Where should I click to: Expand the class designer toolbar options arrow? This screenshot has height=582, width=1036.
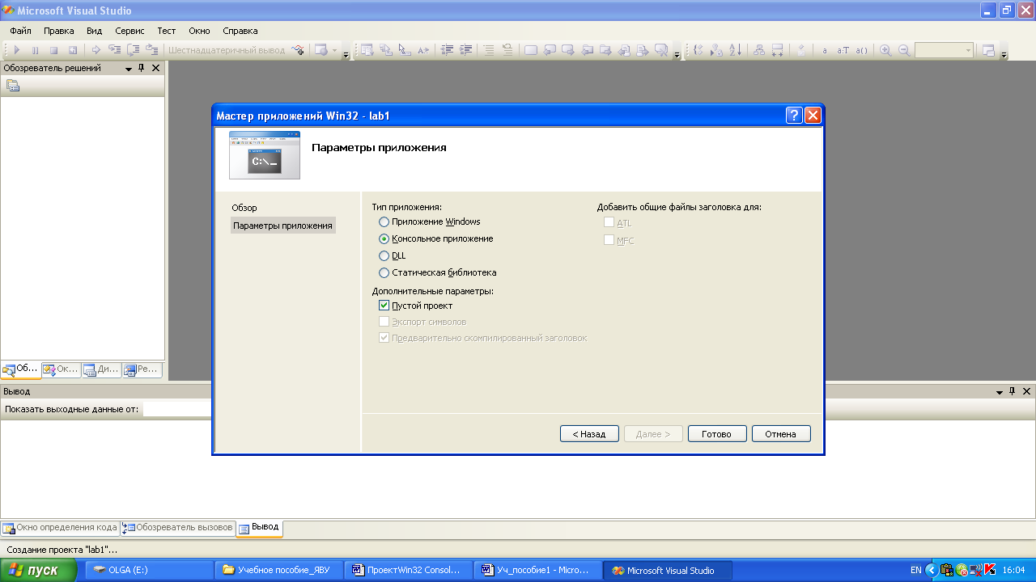1004,54
